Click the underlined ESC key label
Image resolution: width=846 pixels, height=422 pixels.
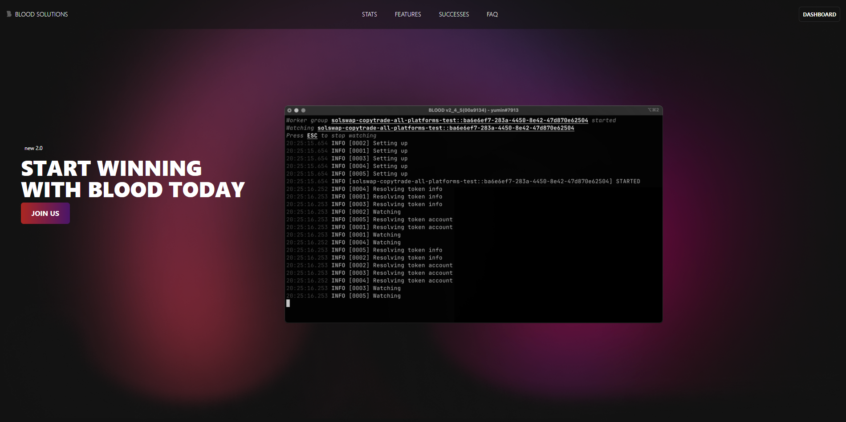(312, 136)
